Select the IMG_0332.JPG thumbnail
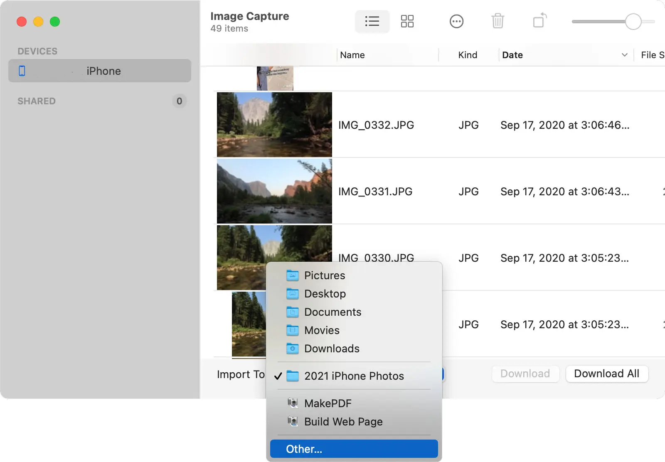This screenshot has height=462, width=665. tap(274, 125)
